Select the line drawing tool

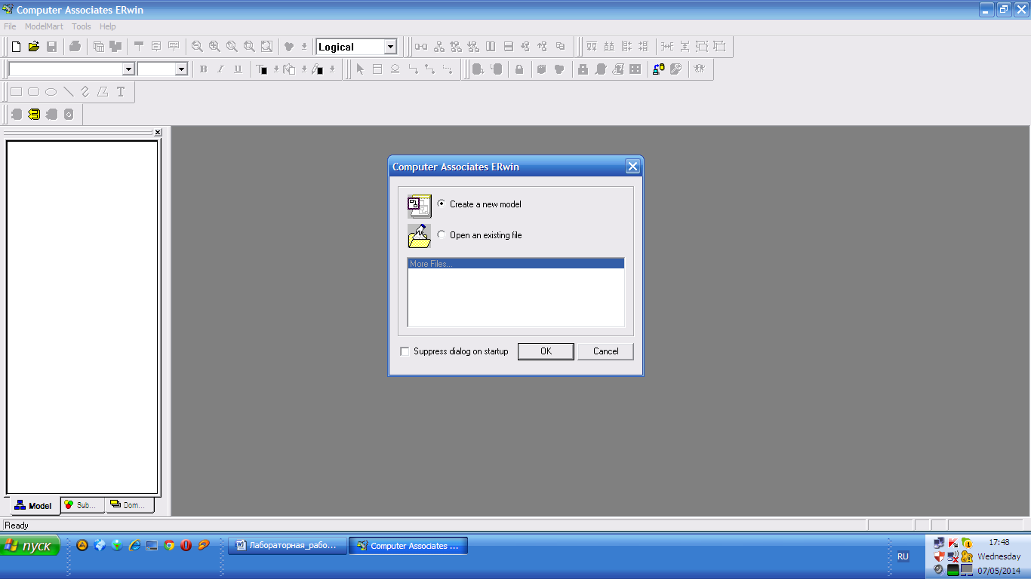(x=68, y=92)
